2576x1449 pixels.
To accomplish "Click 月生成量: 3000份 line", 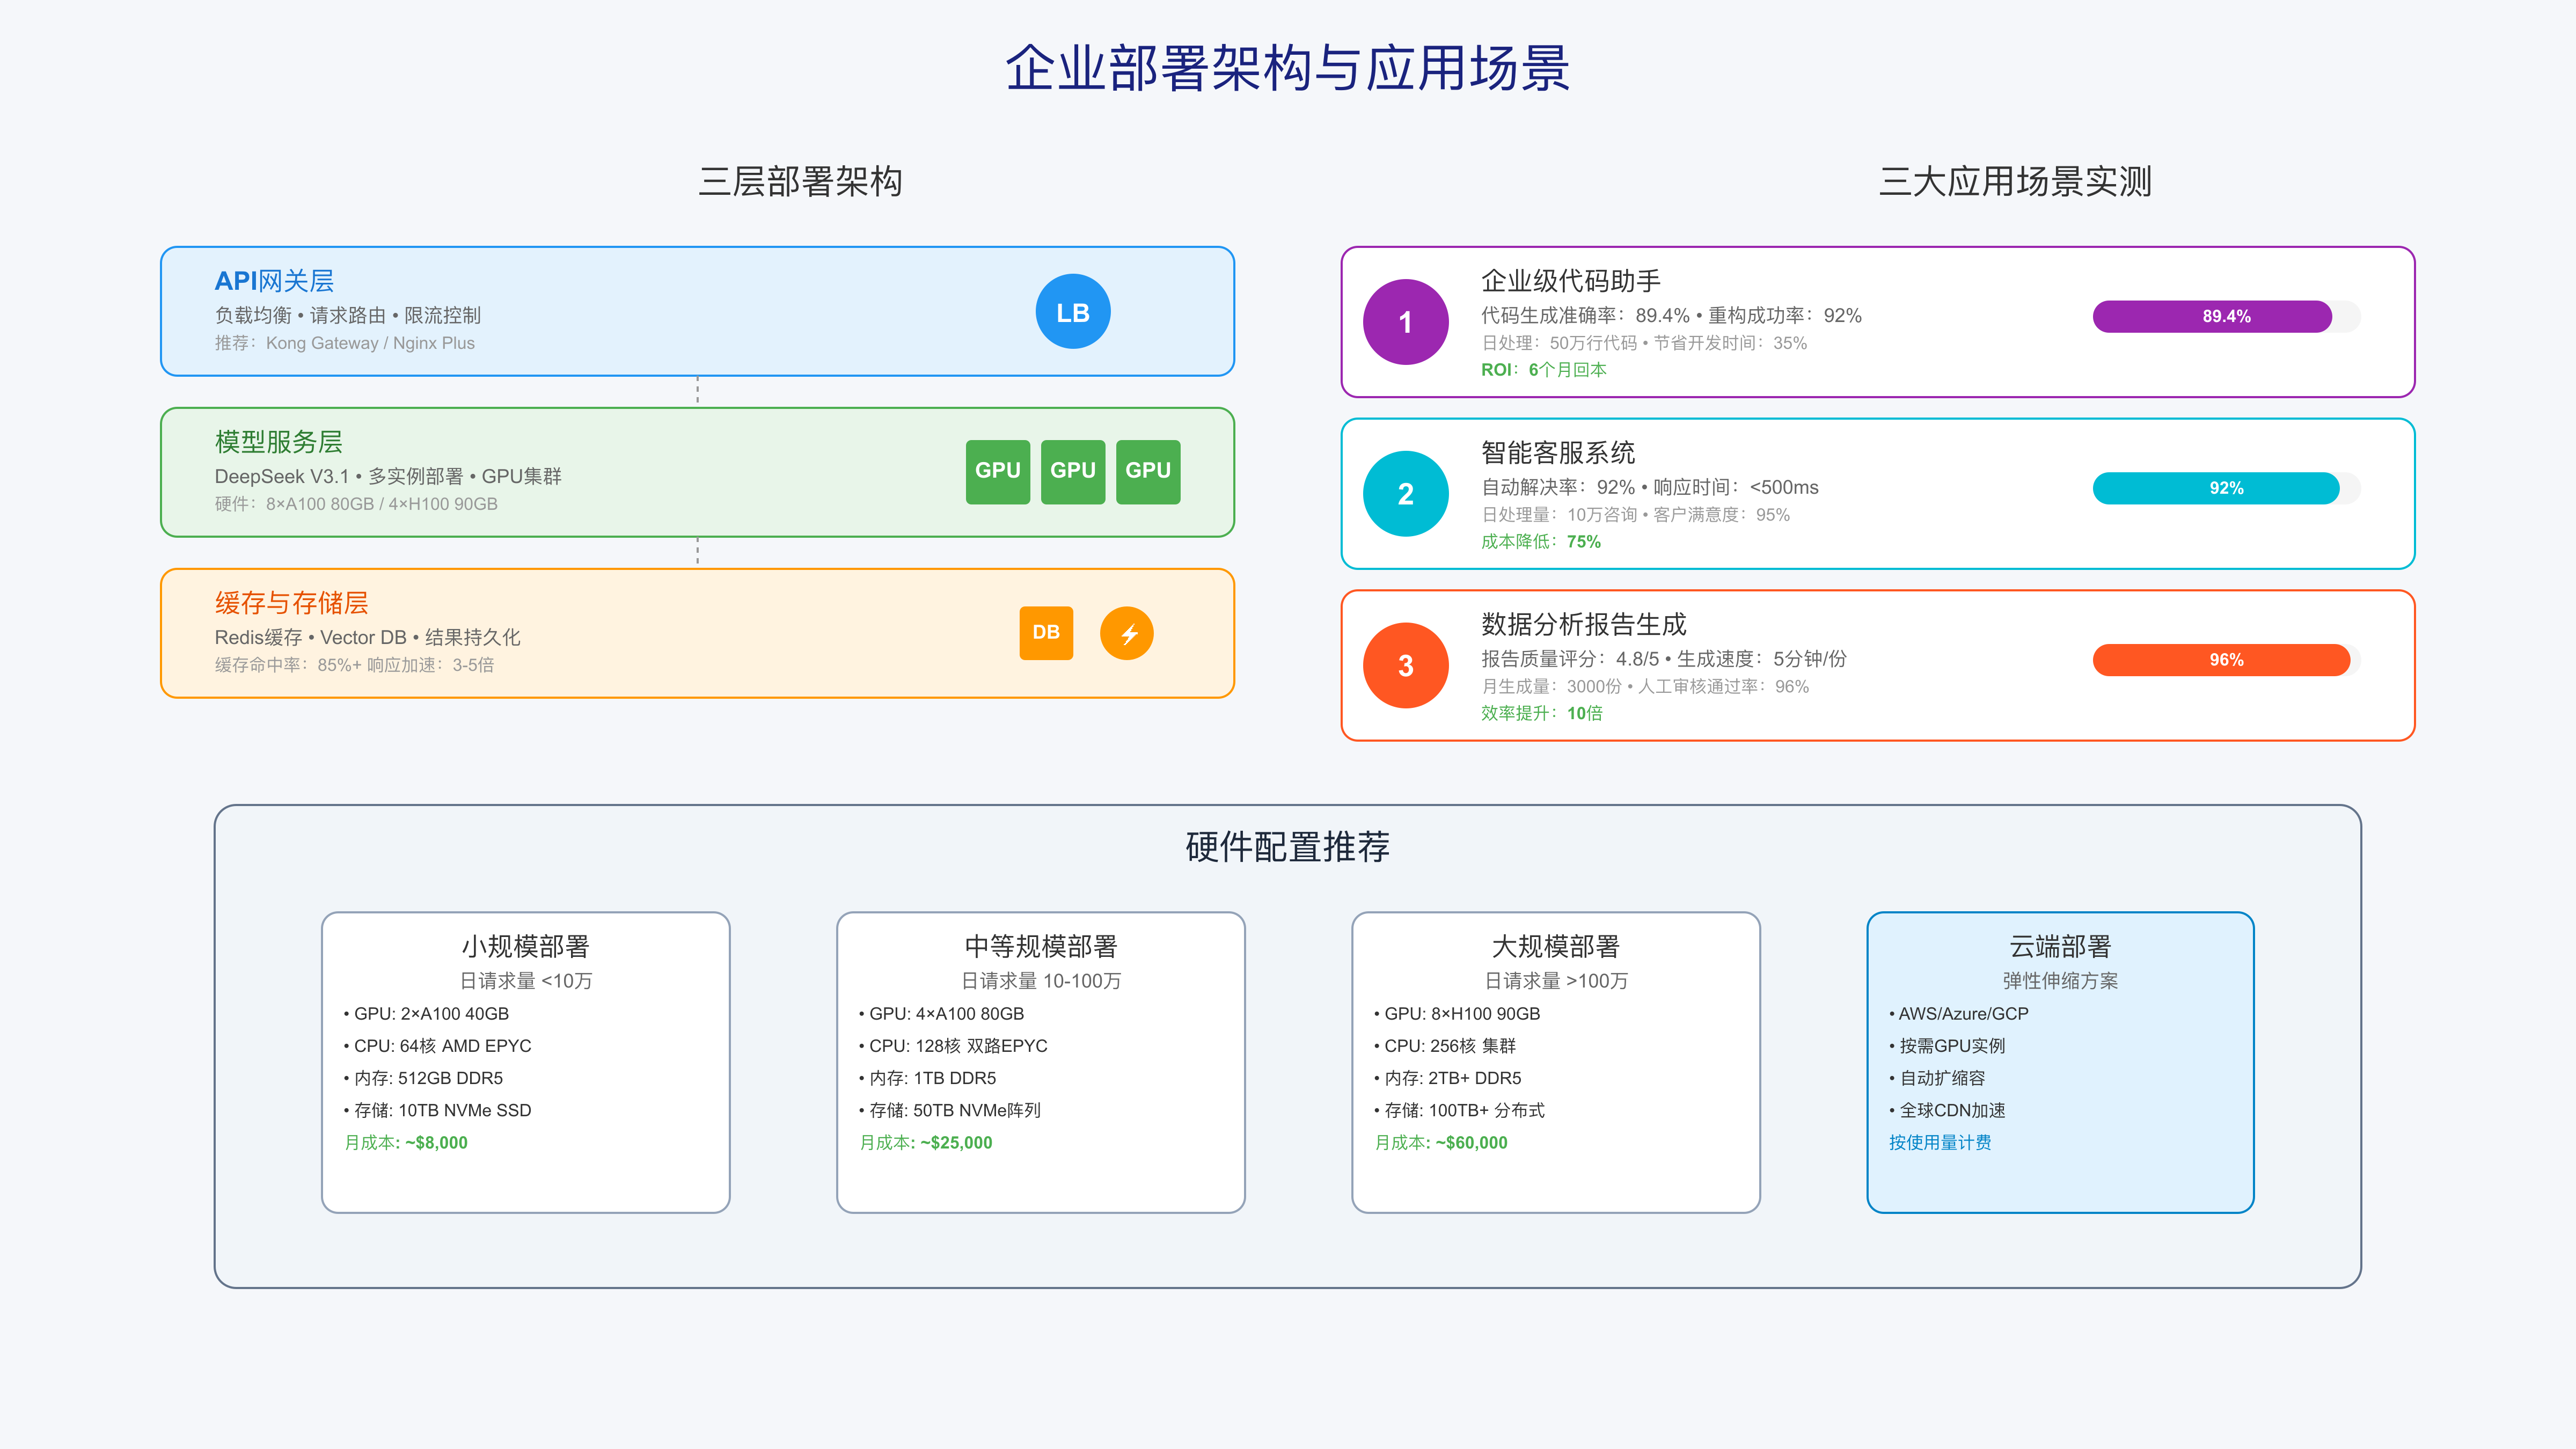I will click(x=1645, y=687).
